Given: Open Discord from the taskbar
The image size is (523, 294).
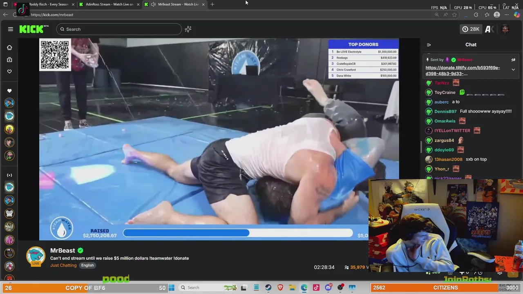Looking at the screenshot, I should click(x=329, y=287).
